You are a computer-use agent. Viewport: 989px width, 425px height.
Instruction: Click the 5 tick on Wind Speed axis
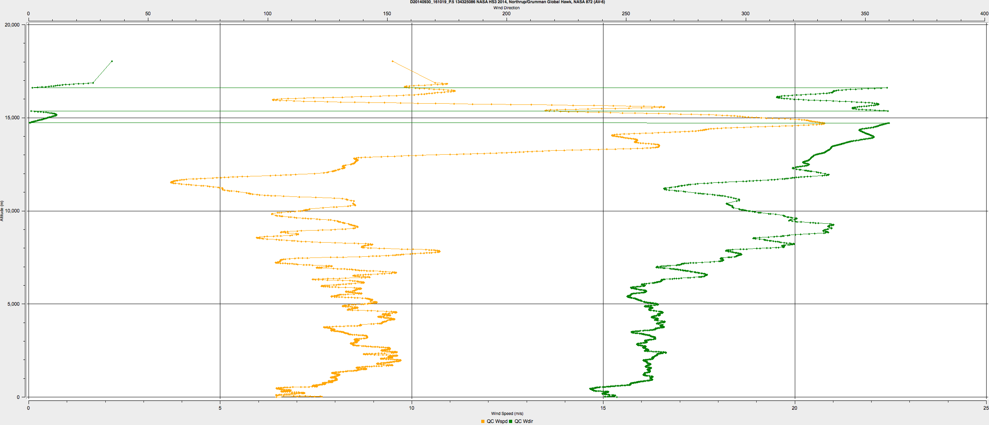click(220, 408)
